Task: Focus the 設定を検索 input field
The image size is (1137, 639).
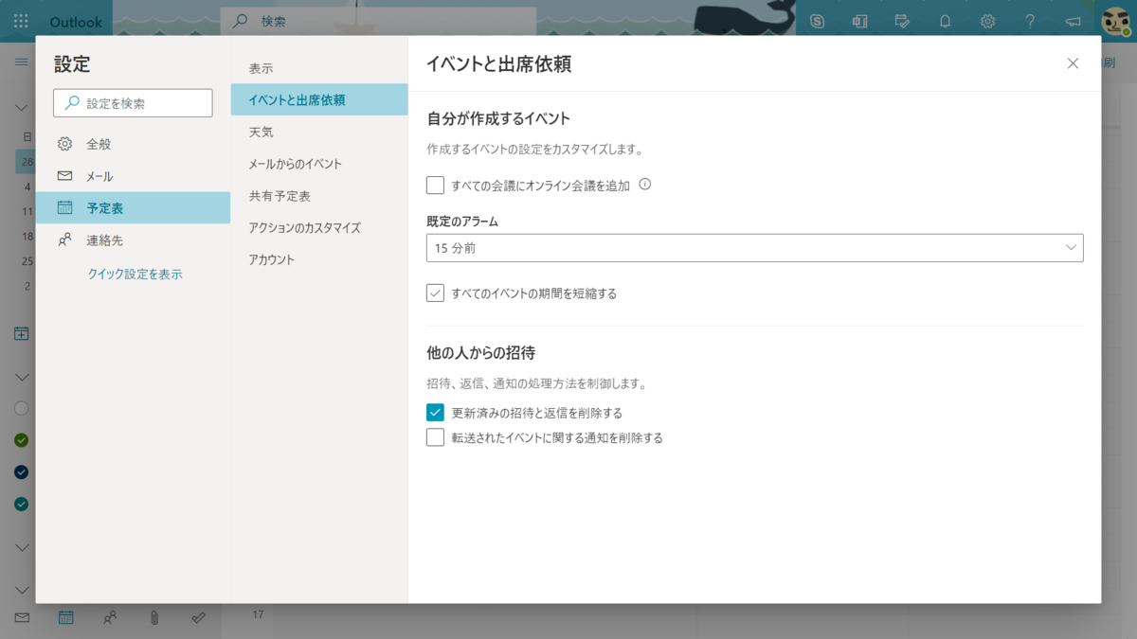Action: (x=133, y=103)
